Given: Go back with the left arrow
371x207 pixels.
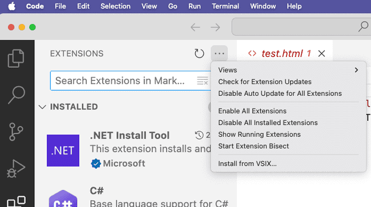Looking at the screenshot, I should click(x=195, y=27).
